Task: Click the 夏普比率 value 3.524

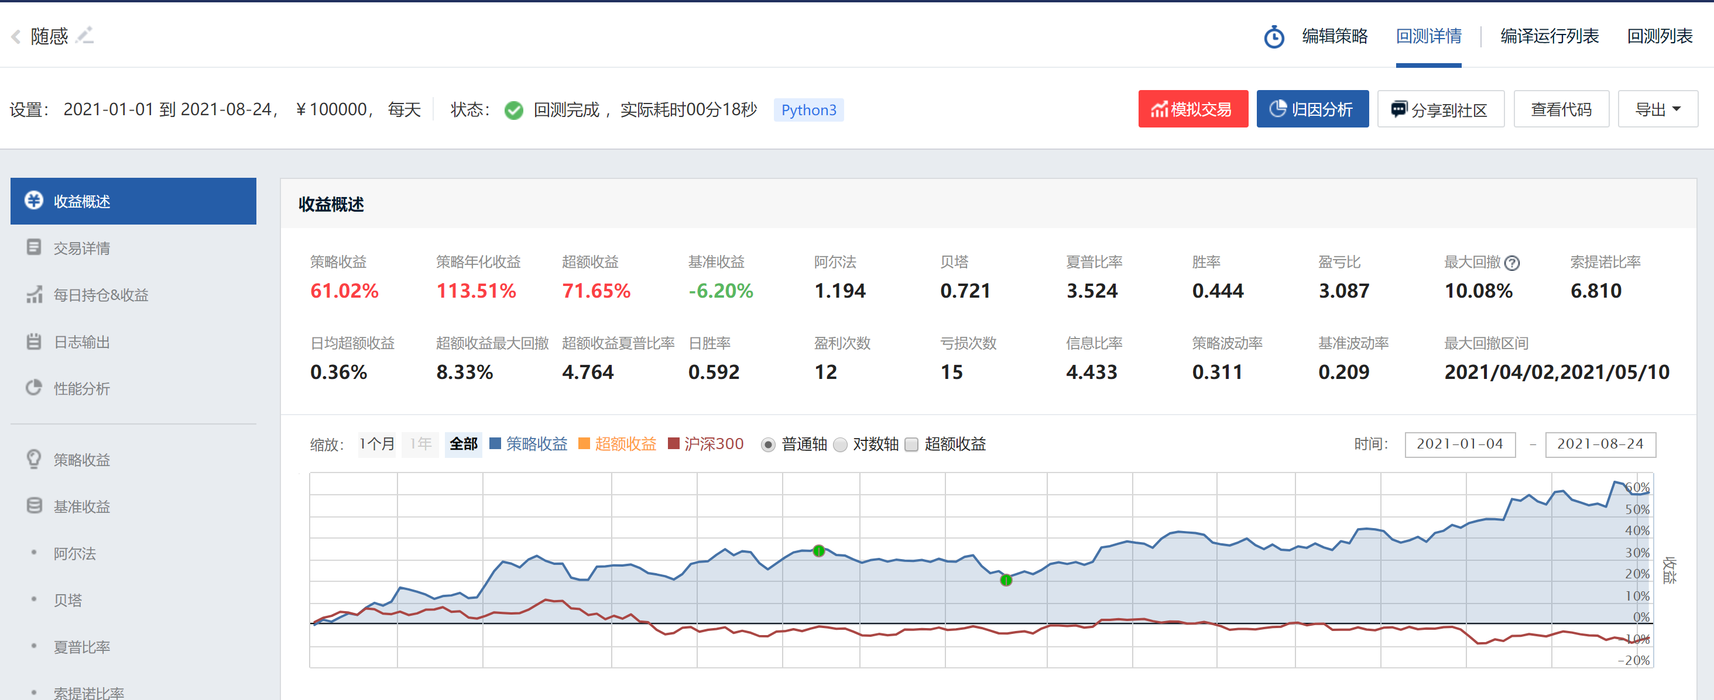Action: pos(1091,291)
